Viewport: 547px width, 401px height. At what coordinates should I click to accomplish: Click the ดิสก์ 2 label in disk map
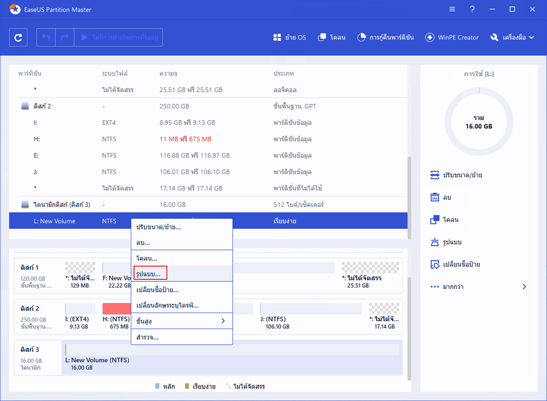click(x=30, y=309)
